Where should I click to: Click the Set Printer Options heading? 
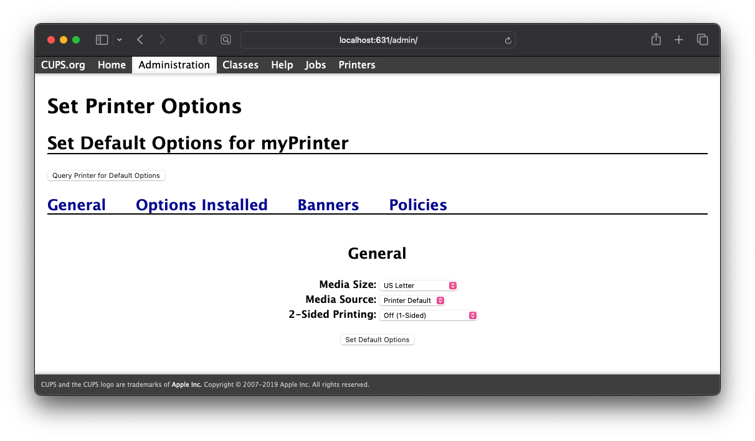145,106
